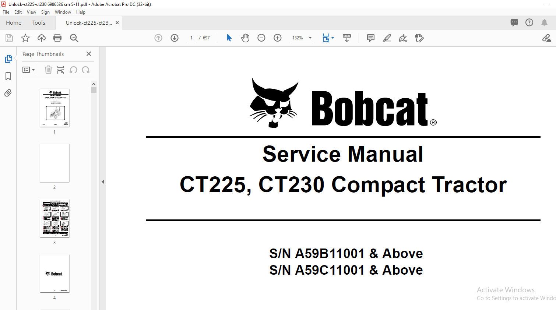This screenshot has height=310, width=556.
Task: Select page 3 thumbnail
Action: (54, 218)
